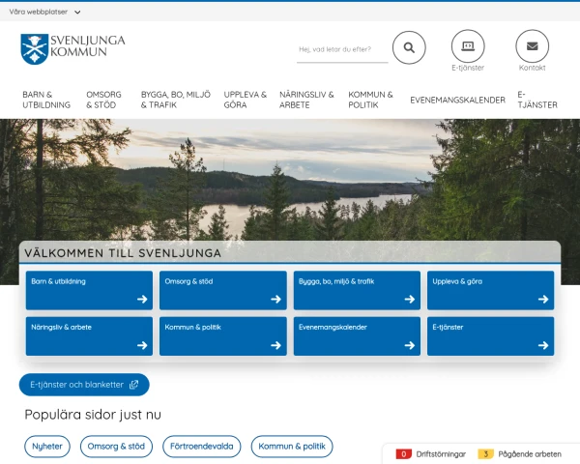Viewport: 580px width, 464px height.
Task: Click the yellow Pågående arbeten count badge
Action: point(485,454)
